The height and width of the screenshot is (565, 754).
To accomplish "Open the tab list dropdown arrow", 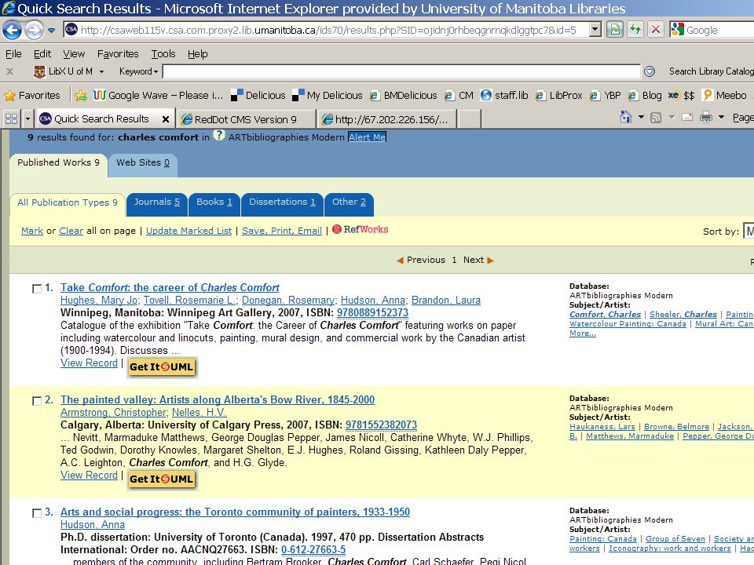I will pos(27,118).
